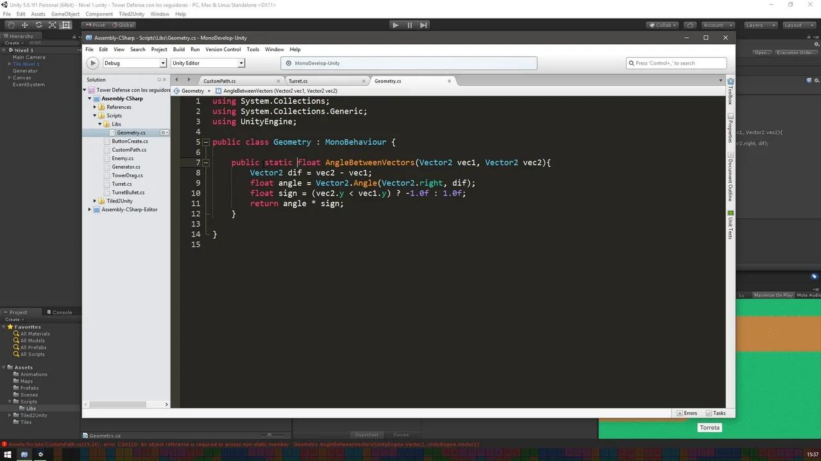Click the Collab button in Unity
This screenshot has width=821, height=461.
[662, 25]
